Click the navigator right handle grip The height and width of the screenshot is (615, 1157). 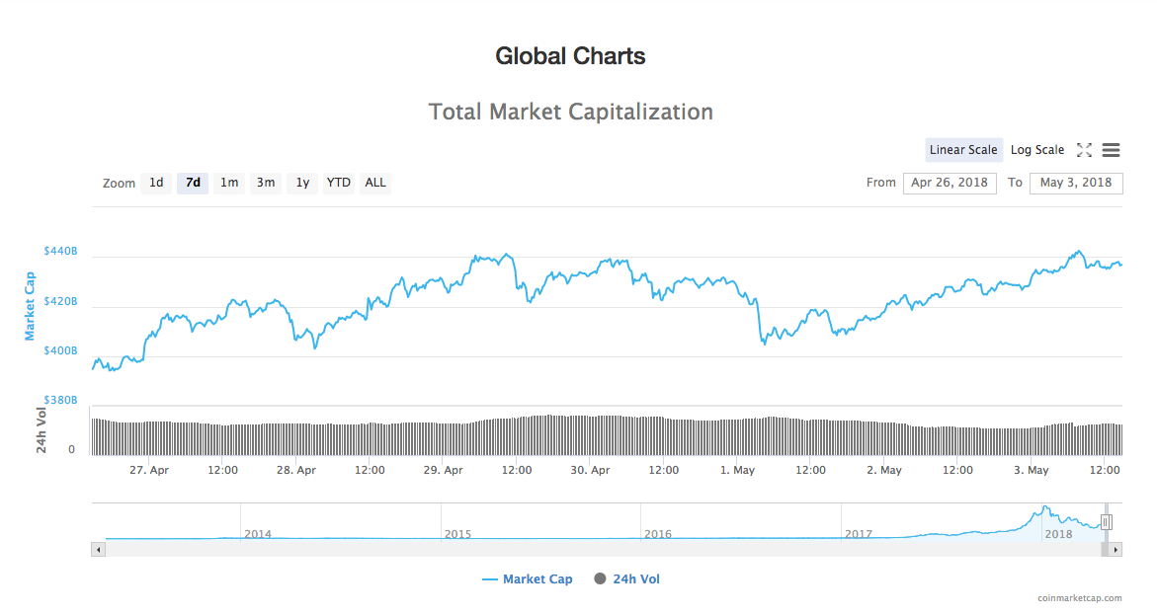click(1107, 522)
